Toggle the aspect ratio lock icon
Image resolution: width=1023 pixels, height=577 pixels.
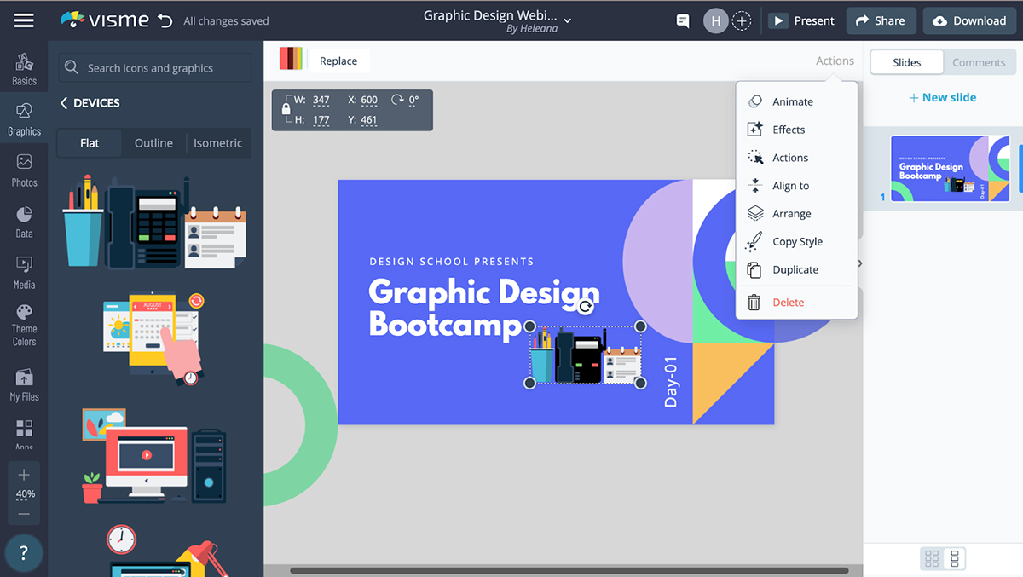coord(286,109)
